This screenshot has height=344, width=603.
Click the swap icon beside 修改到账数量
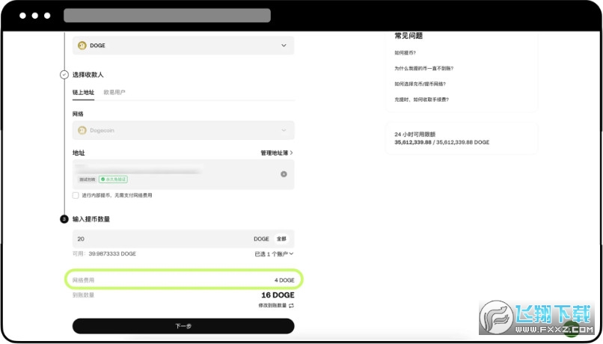(291, 306)
